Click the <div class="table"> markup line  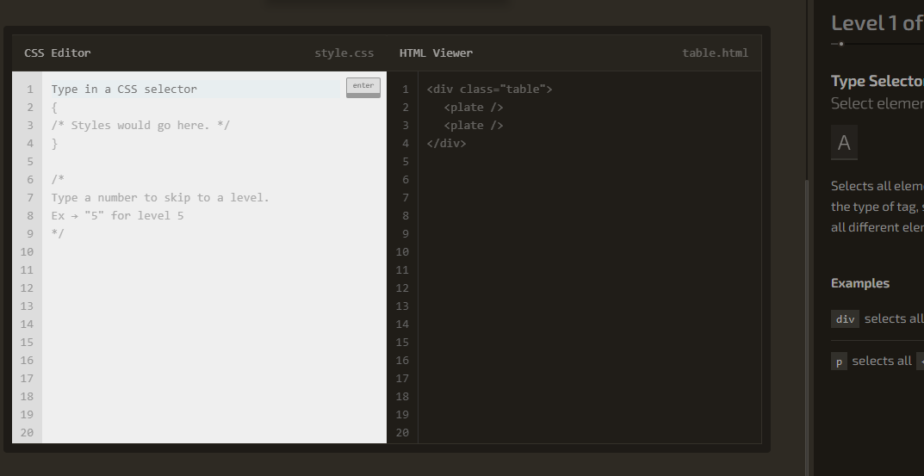489,89
